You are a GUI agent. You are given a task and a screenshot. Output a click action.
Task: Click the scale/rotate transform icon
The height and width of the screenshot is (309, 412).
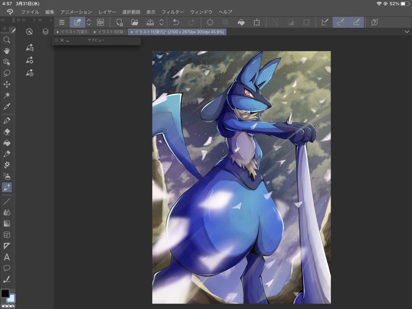(x=256, y=22)
